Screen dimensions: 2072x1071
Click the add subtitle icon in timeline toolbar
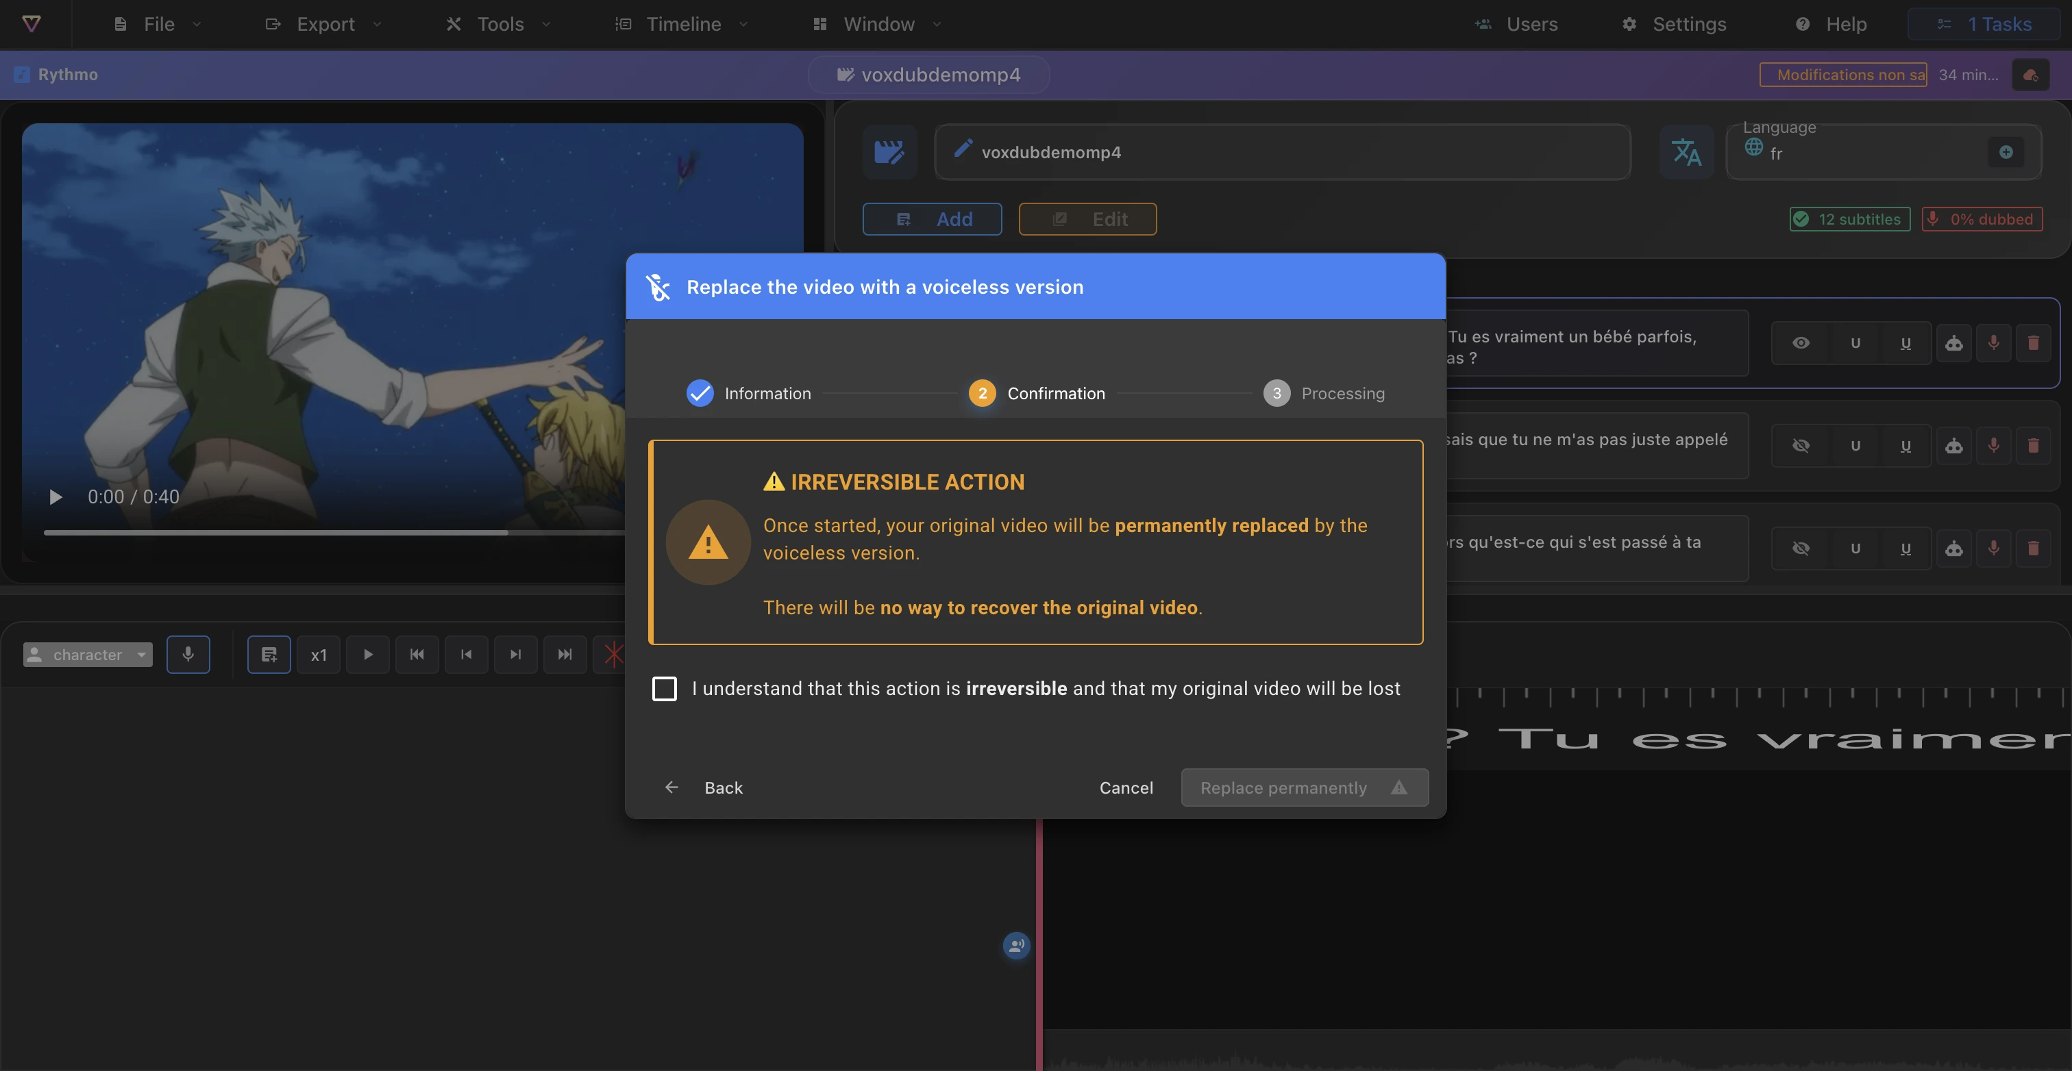pos(269,655)
